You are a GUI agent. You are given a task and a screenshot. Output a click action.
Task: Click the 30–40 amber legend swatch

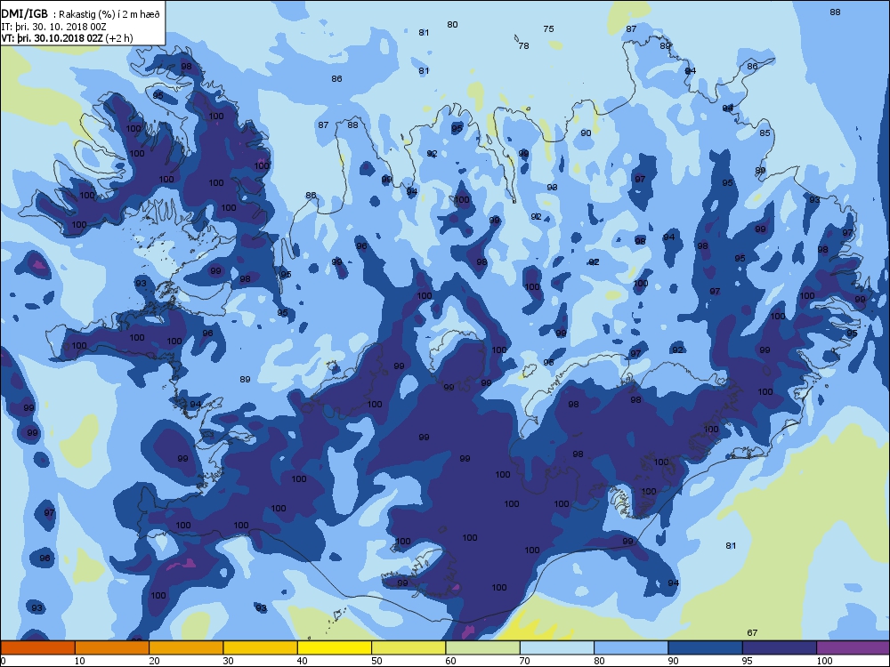tap(261, 647)
